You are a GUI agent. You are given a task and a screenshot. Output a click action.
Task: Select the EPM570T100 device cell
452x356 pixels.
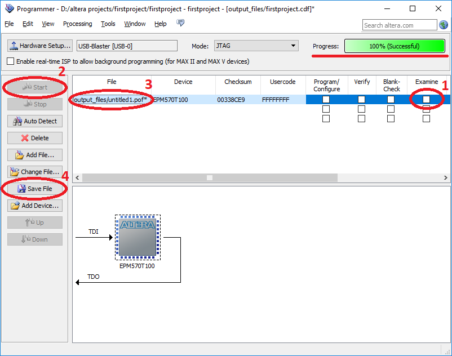[x=183, y=100]
